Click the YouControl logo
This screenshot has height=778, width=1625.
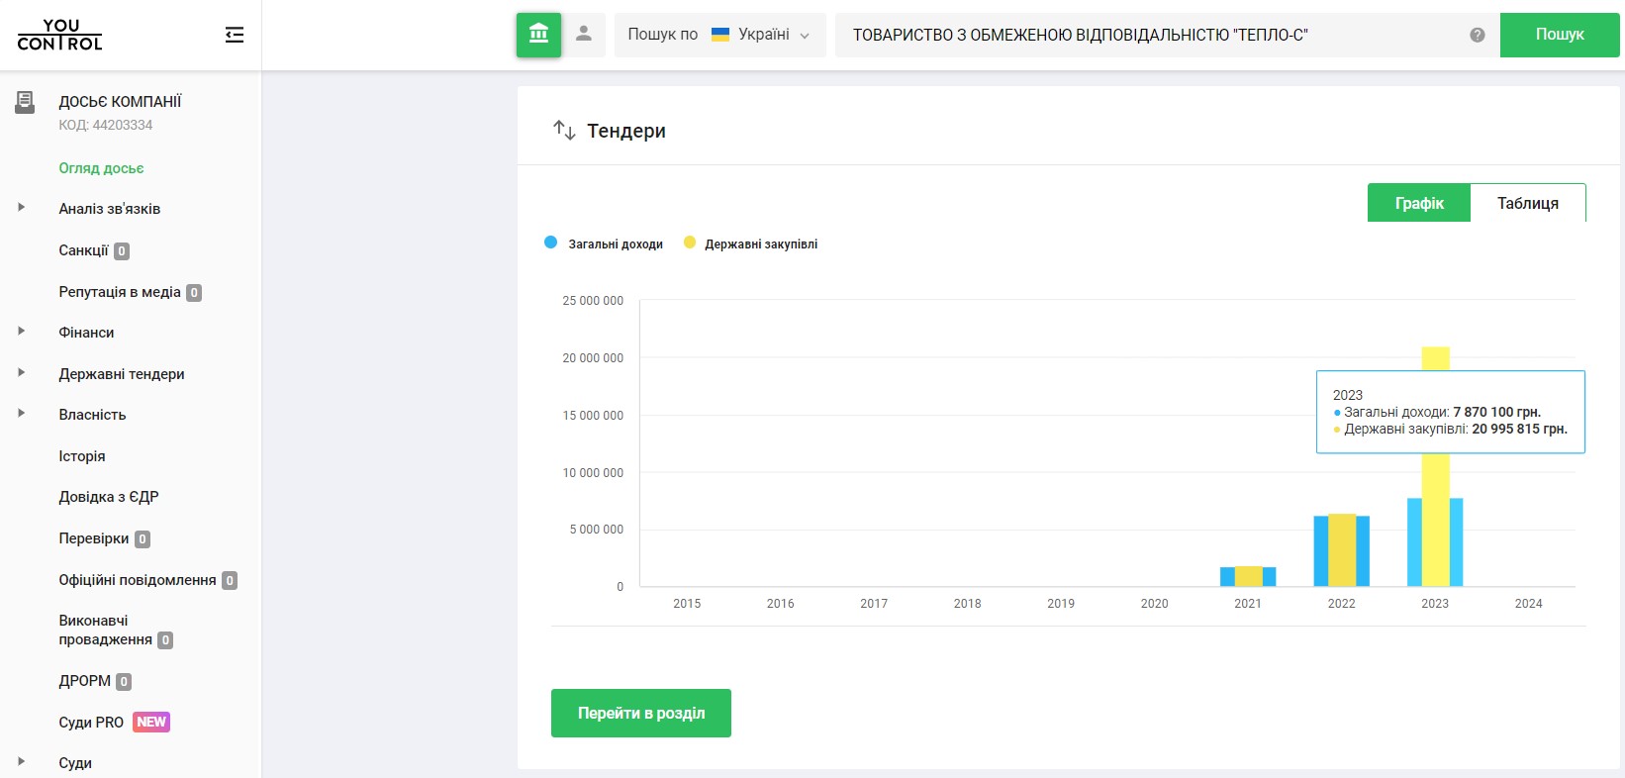[x=59, y=35]
